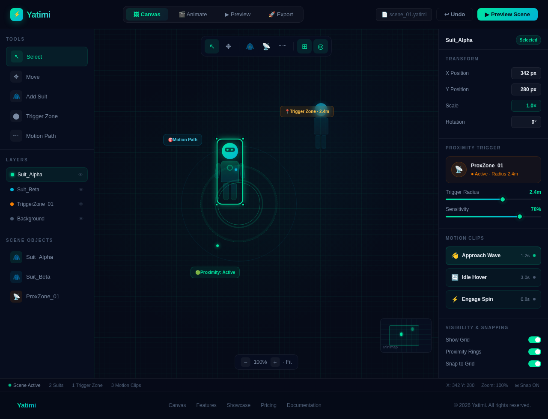
Task: Disable the Snap to Grid toggle
Action: (x=534, y=364)
